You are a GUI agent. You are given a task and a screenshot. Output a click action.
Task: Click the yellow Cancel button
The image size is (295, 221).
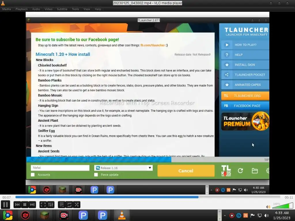[186, 171]
